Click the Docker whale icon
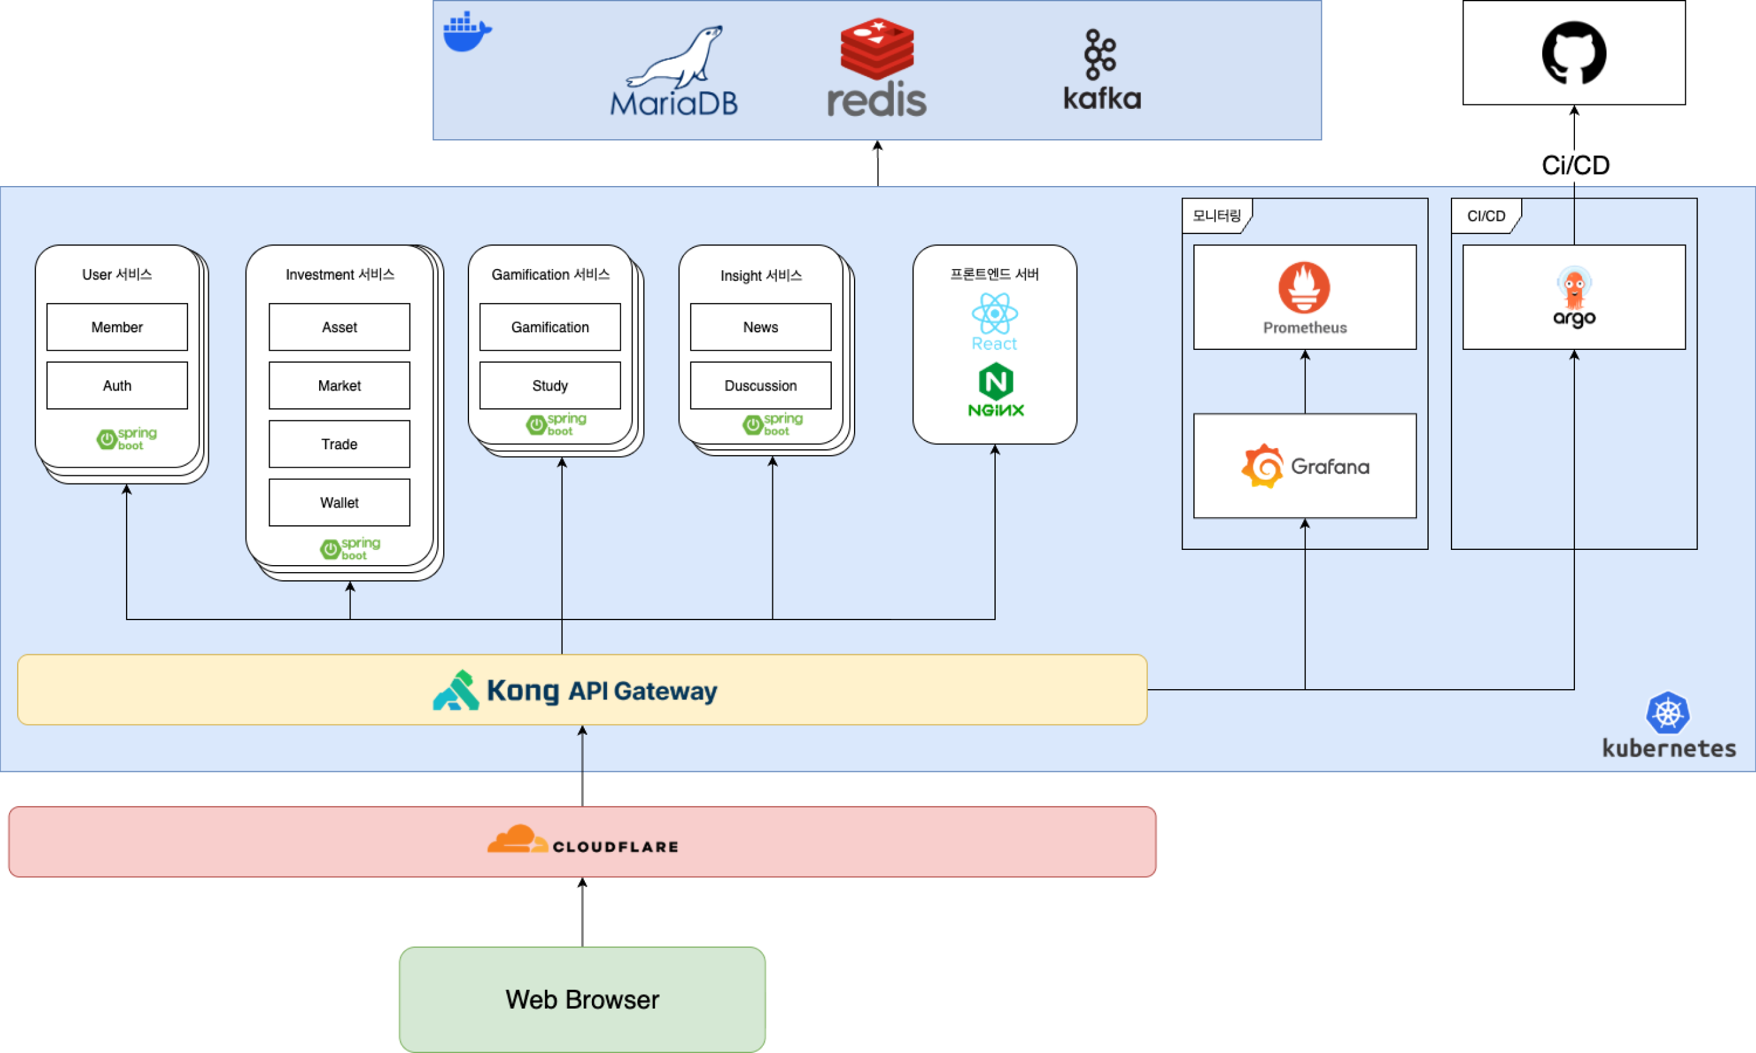 point(467,32)
